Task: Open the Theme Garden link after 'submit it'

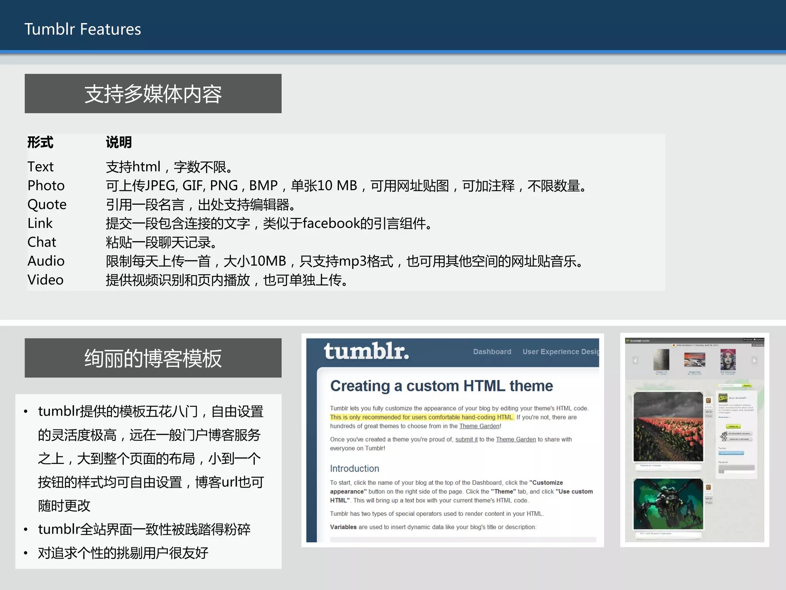Action: (x=516, y=439)
